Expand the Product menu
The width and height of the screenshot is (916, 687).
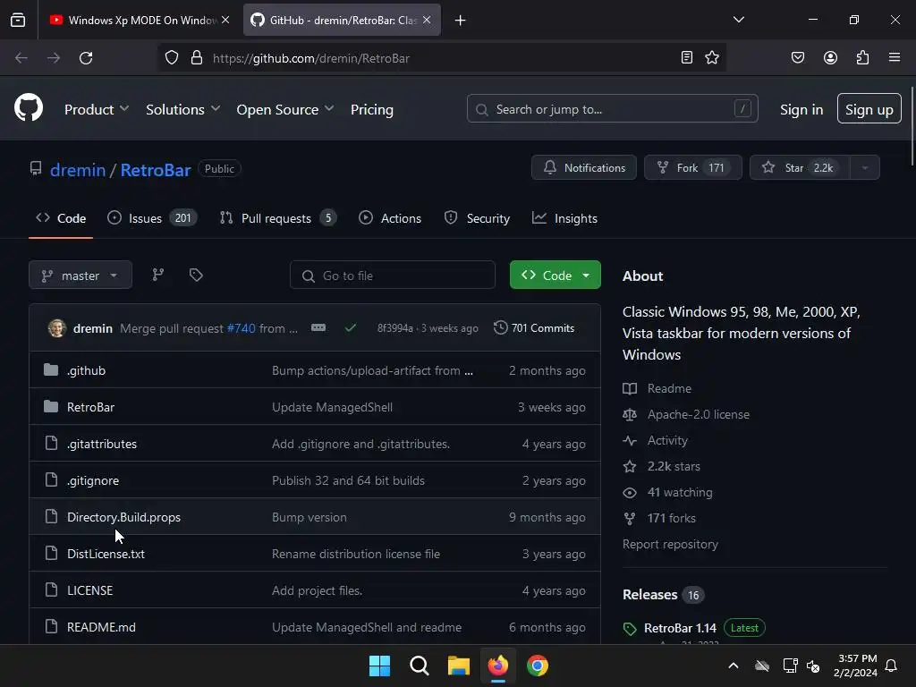97,109
